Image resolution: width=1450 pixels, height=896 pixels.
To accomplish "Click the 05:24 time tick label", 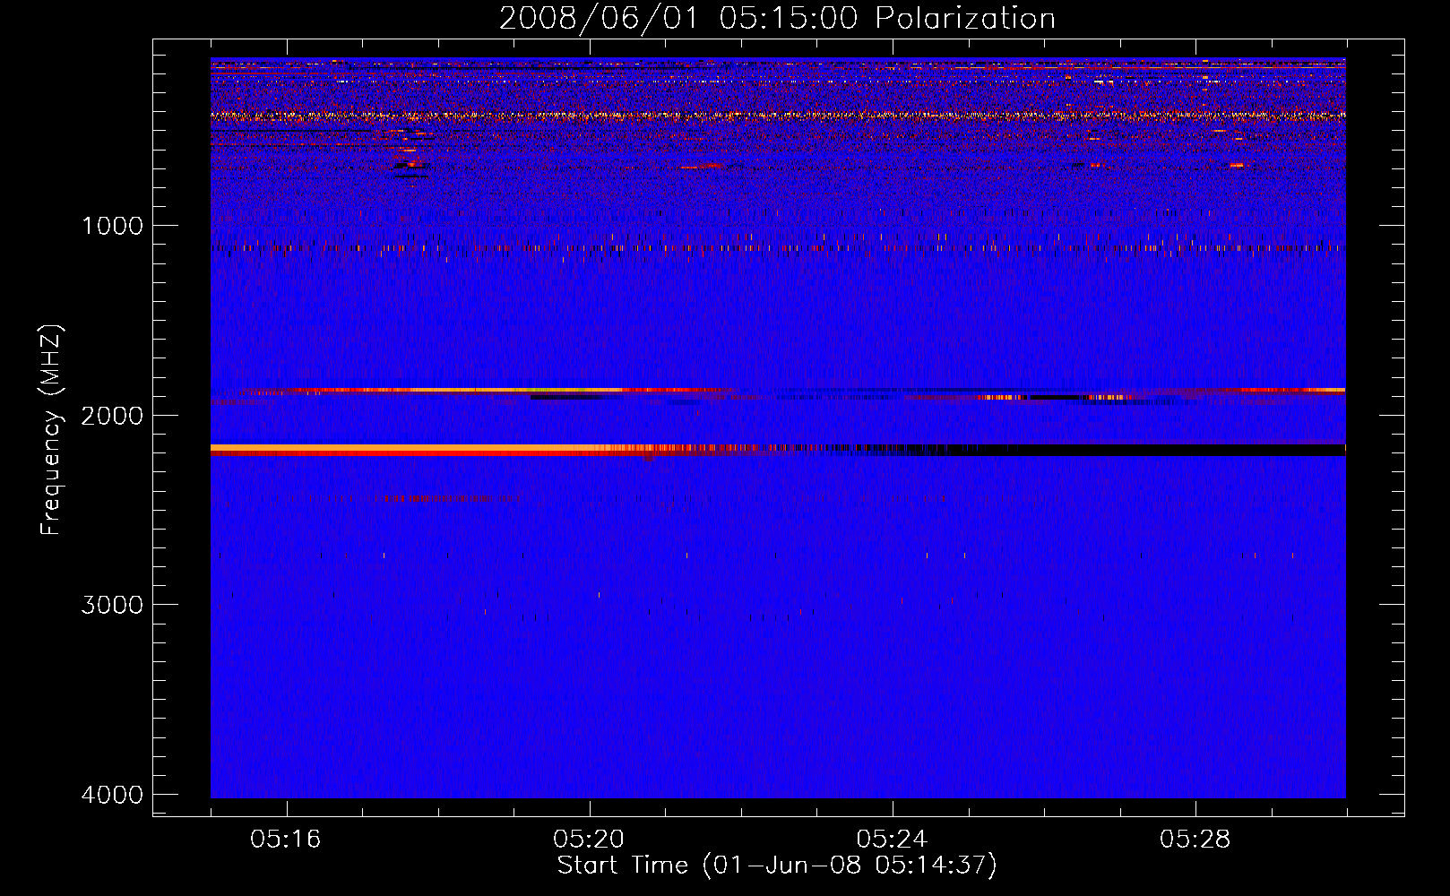I will point(892,840).
